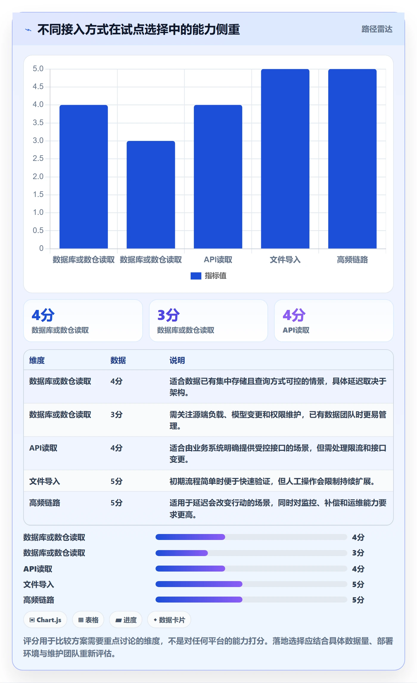
Task: Select the 进度 chip
Action: coord(126,620)
